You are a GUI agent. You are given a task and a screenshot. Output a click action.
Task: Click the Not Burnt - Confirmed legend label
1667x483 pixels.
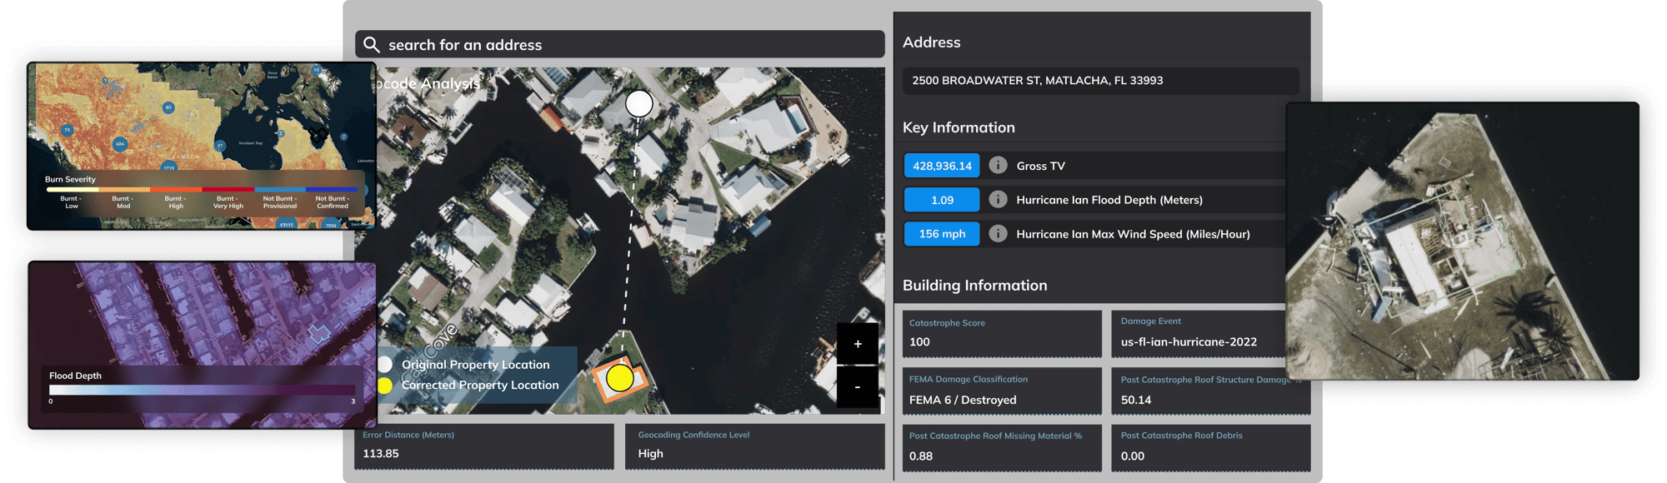click(332, 202)
